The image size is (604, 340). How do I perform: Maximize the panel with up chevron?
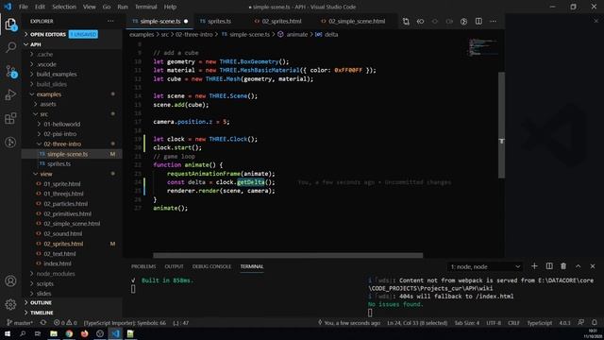pos(579,266)
